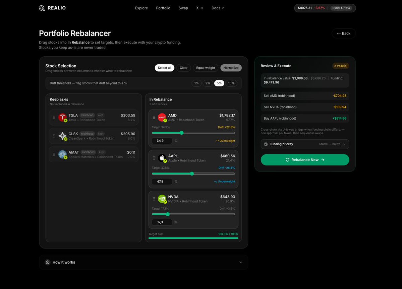Click the Normalize button
Viewport: 402px width, 289px height.
231,68
